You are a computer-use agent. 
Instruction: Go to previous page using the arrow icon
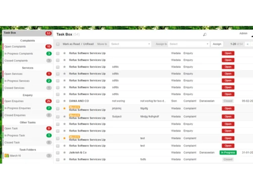247,44
